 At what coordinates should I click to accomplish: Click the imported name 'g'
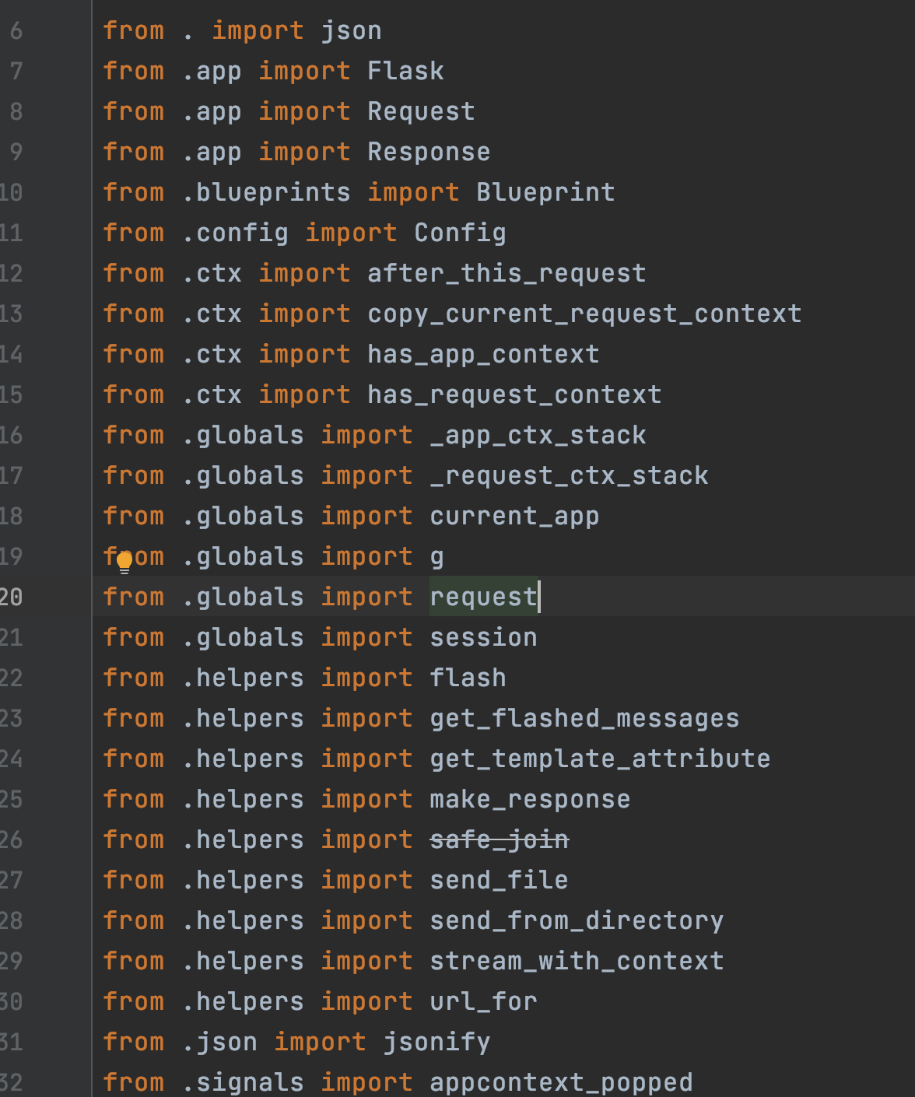(x=436, y=556)
